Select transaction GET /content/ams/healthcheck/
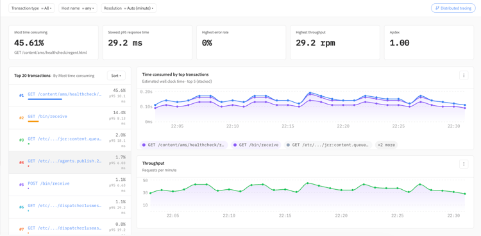Viewport: 481px width, 236px height. [64, 94]
